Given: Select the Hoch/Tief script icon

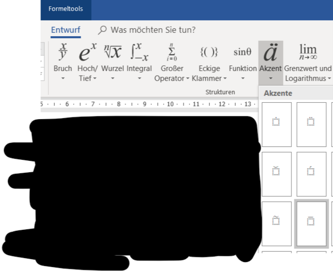Looking at the screenshot, I should click(88, 52).
